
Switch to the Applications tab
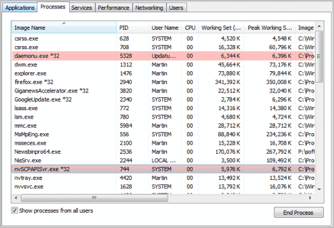pos(20,8)
